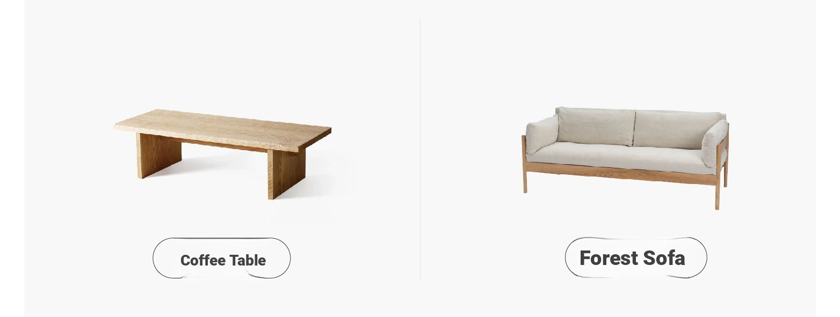This screenshot has width=840, height=317.
Task: Click the sofa's right armrest pillow
Action: [715, 142]
